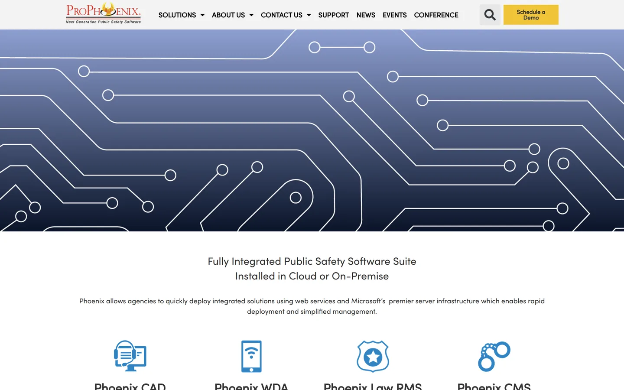Viewport: 624px width, 390px height.
Task: Expand the Contact Us dropdown arrow
Action: (x=309, y=15)
